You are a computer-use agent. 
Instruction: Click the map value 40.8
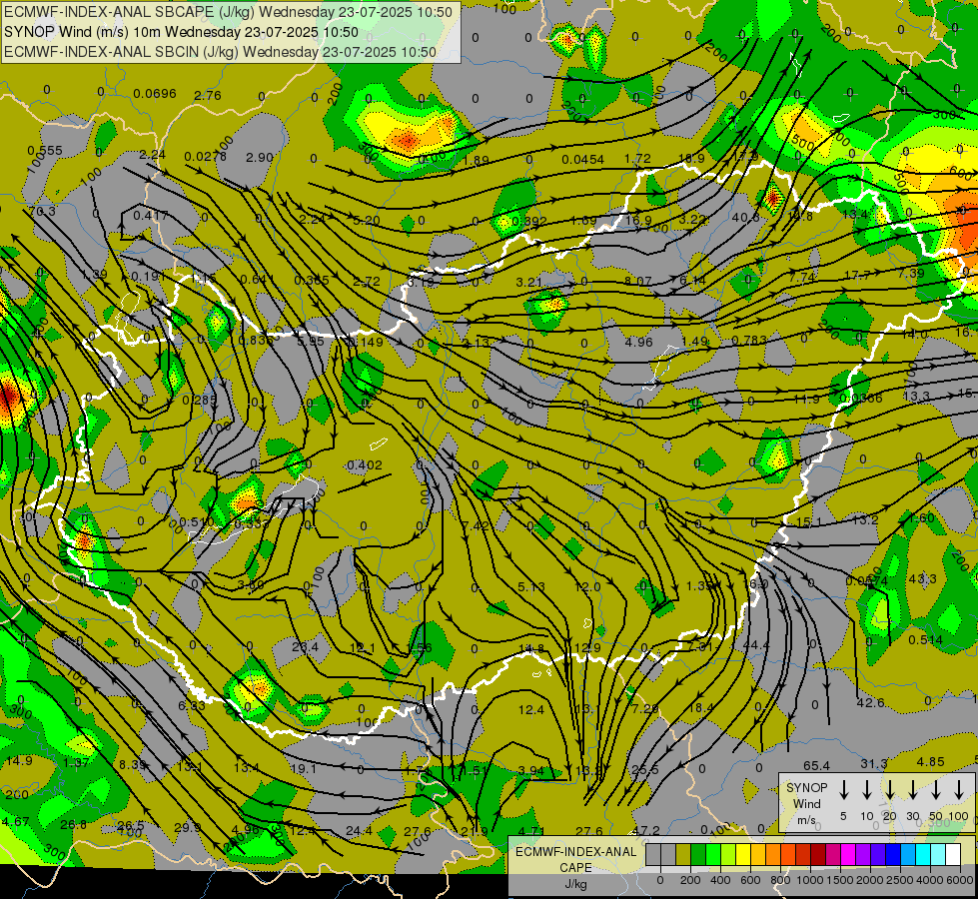(x=745, y=218)
